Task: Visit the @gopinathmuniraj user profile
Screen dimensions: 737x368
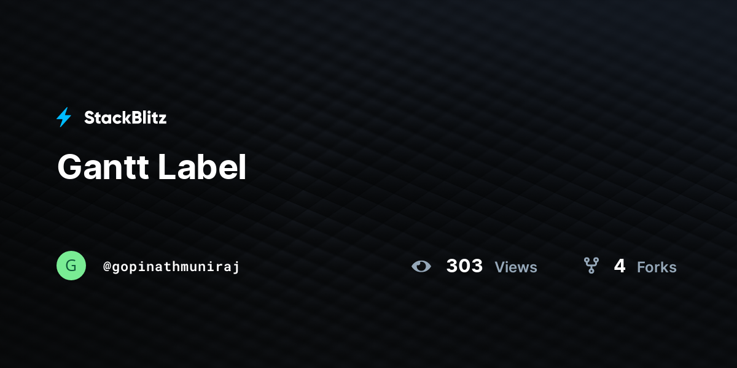Action: (x=171, y=267)
